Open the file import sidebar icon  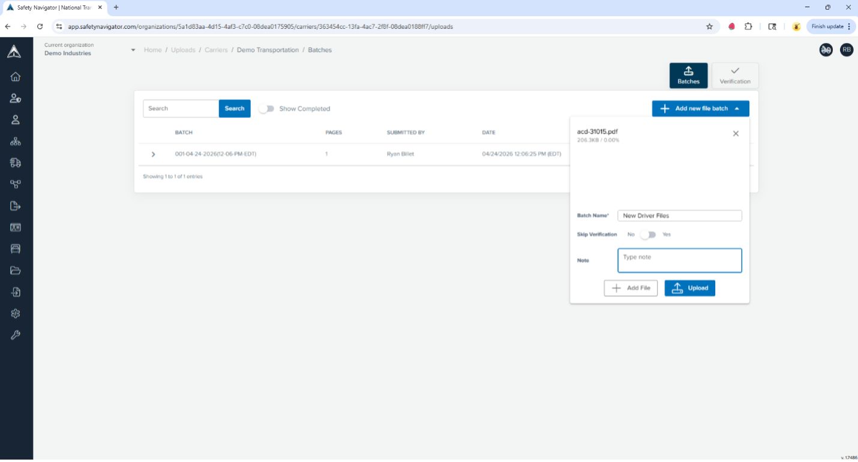16,292
